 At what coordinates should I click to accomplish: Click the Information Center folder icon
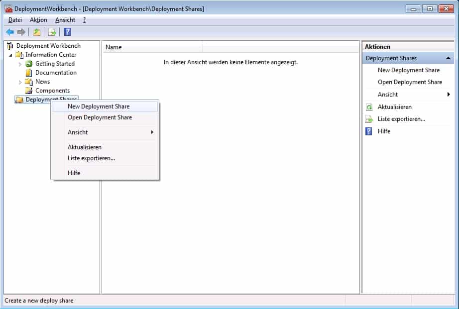click(19, 55)
